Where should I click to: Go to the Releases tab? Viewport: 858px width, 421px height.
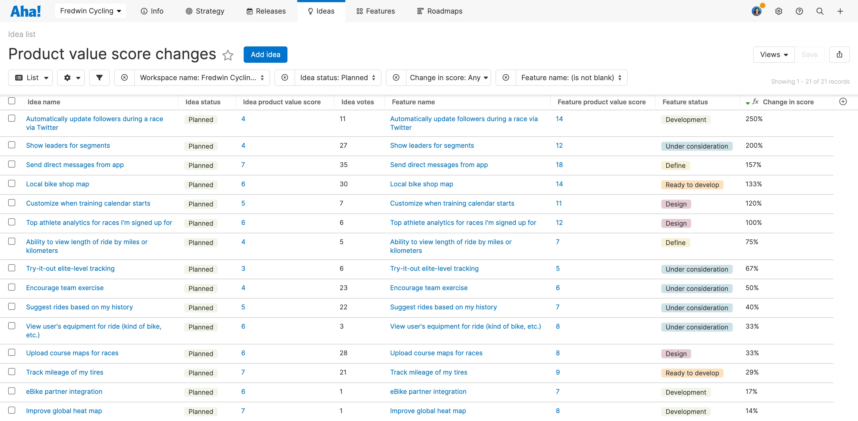coord(266,11)
